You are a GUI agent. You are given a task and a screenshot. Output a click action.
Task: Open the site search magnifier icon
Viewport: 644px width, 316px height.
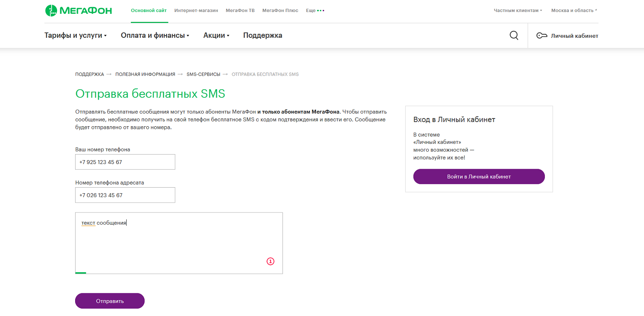click(514, 36)
